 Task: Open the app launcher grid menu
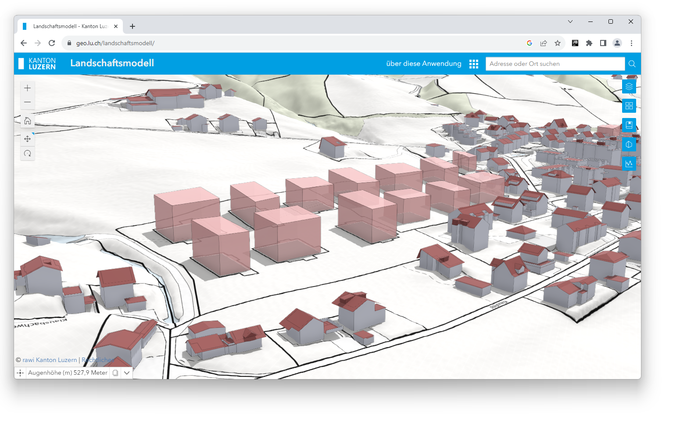(473, 64)
